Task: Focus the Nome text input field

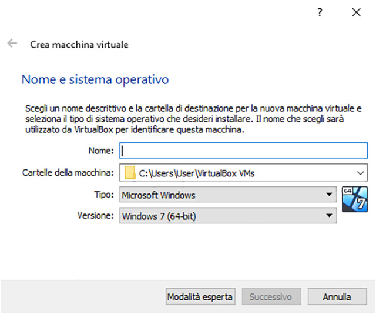Action: click(x=243, y=151)
